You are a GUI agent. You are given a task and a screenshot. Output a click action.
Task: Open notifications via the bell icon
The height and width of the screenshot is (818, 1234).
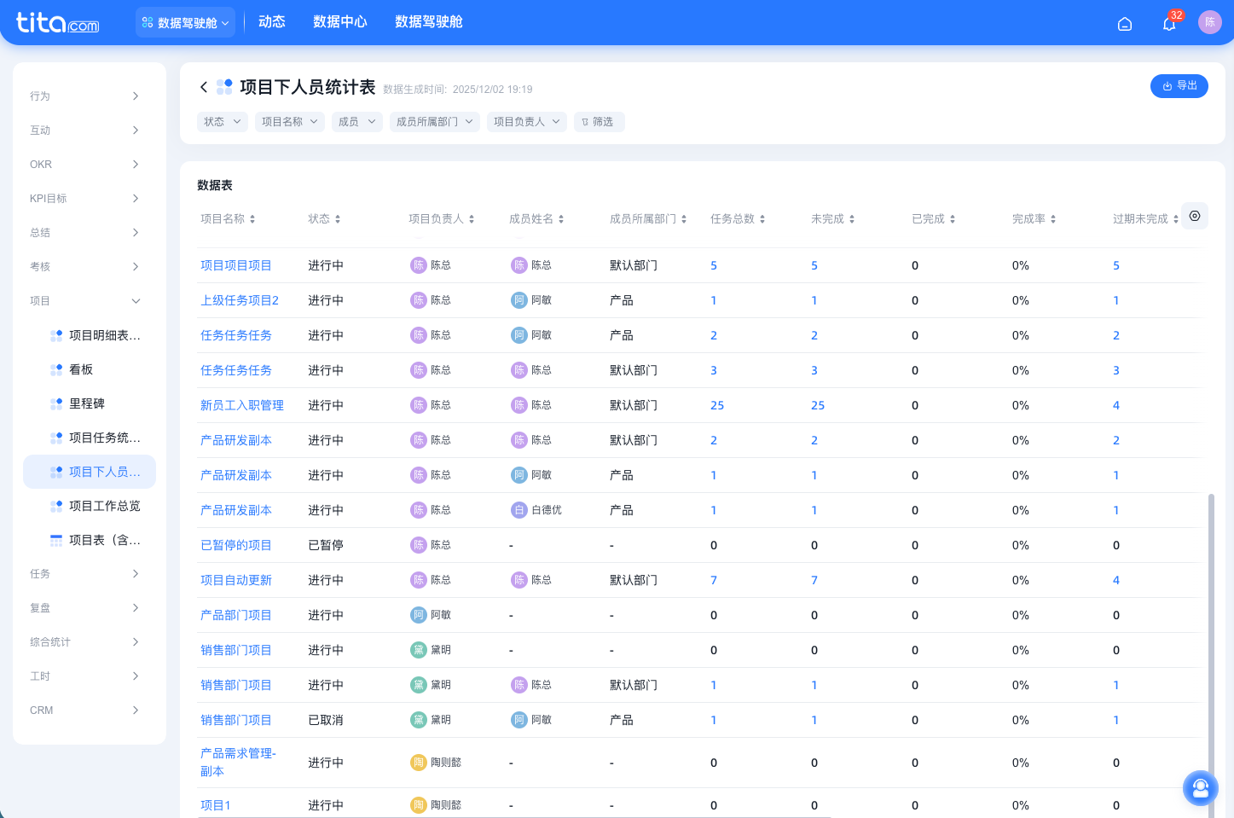1168,24
